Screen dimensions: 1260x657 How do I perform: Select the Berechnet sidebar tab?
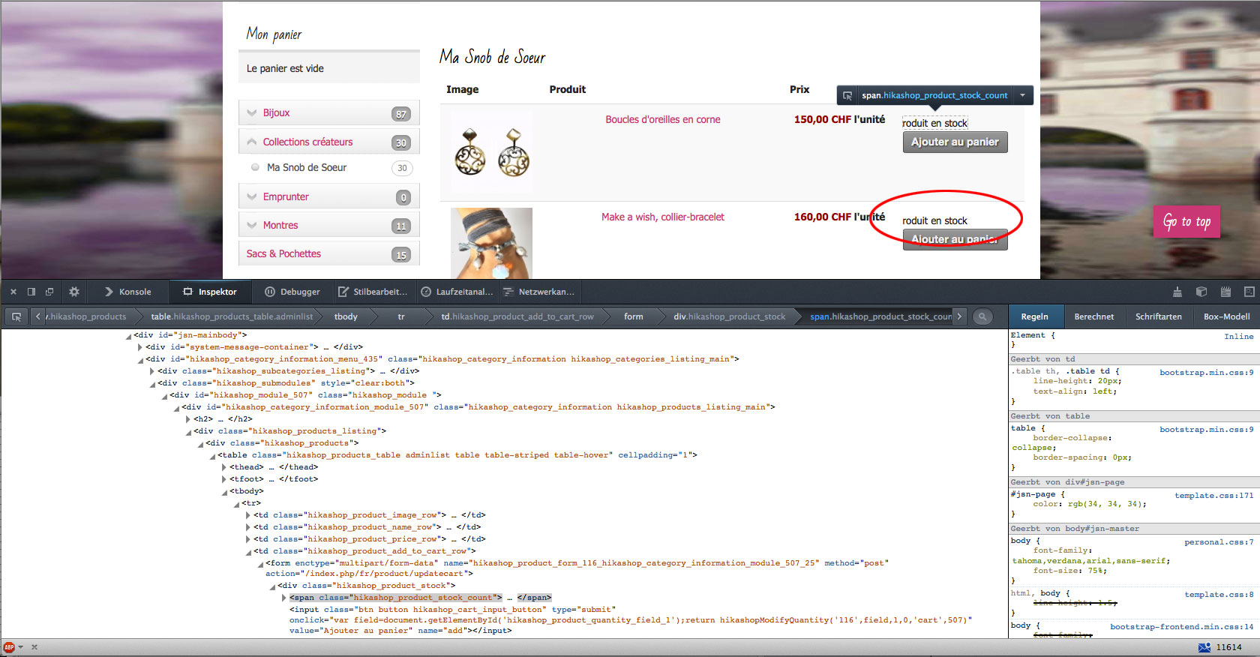1094,316
